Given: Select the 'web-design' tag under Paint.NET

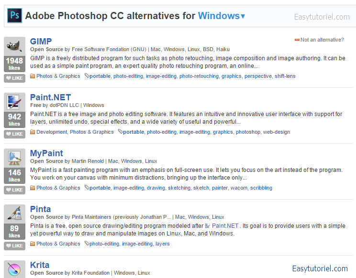Looking at the screenshot, I should pos(276,132).
